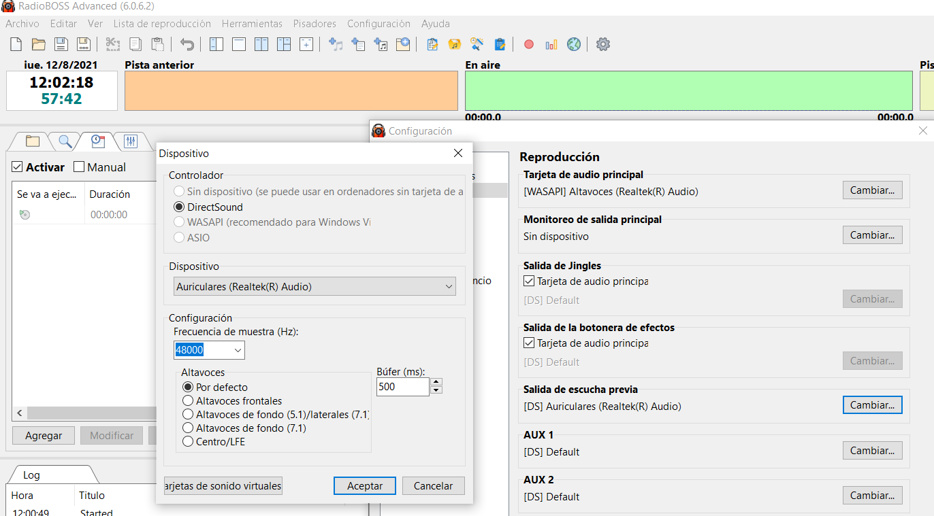Click into the Búfer (ms) field showing 500
Screen dimensions: 934x516
pyautogui.click(x=403, y=387)
